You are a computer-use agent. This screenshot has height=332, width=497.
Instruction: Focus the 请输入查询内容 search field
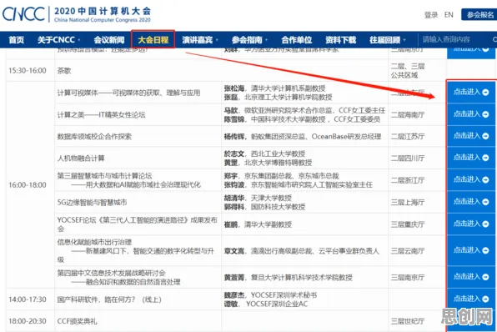[x=454, y=40]
